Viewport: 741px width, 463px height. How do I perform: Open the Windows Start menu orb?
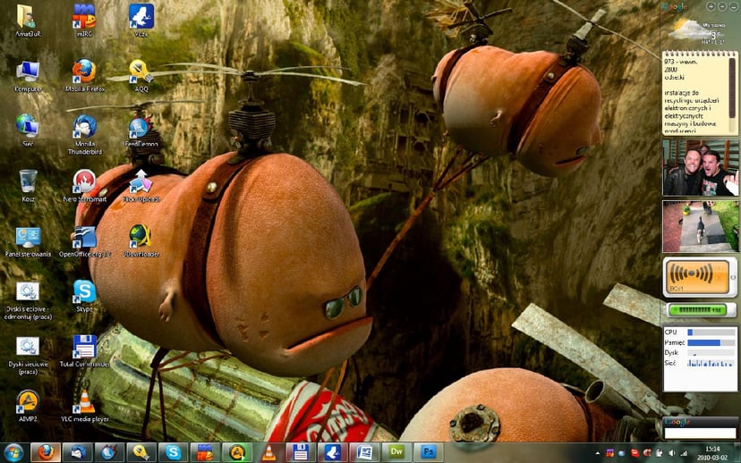tap(13, 452)
